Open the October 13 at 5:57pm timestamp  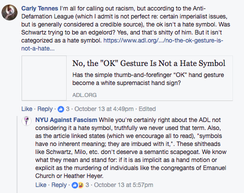tap(123, 185)
